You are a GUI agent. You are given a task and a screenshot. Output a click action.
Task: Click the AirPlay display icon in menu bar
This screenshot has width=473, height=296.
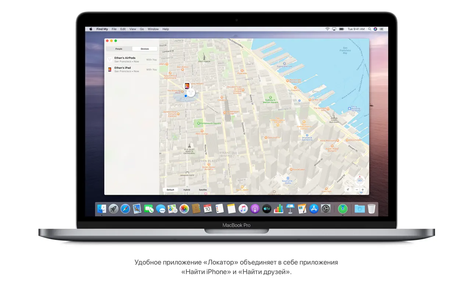coord(334,29)
